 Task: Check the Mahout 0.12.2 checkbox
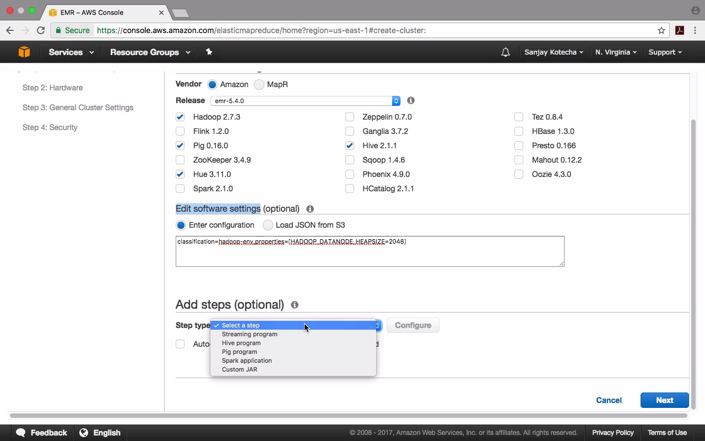[x=519, y=160]
